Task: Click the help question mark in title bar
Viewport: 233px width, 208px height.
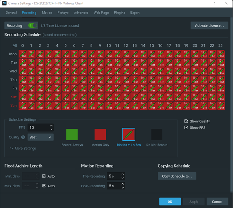Action: point(214,3)
